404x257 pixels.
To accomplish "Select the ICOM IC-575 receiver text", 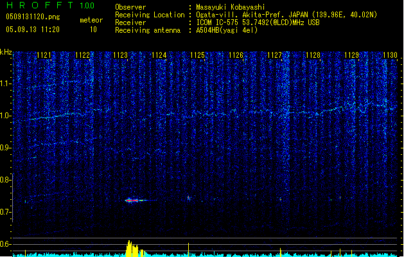I will pyautogui.click(x=258, y=22).
